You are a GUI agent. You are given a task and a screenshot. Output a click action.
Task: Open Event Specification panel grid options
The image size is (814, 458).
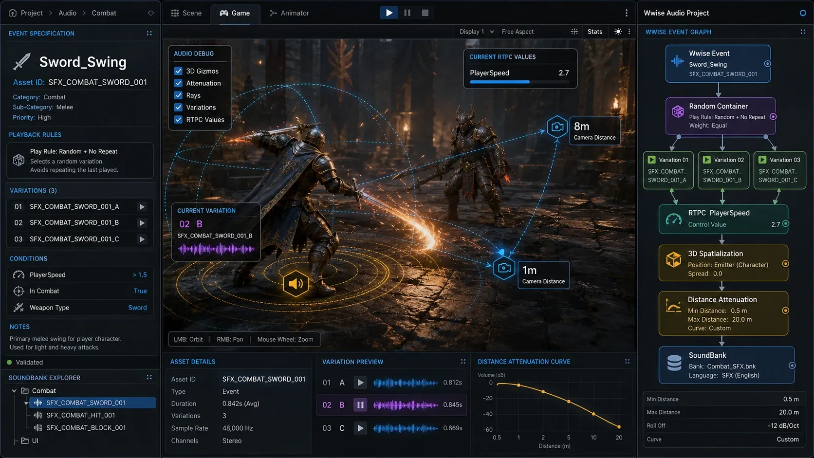click(x=149, y=33)
